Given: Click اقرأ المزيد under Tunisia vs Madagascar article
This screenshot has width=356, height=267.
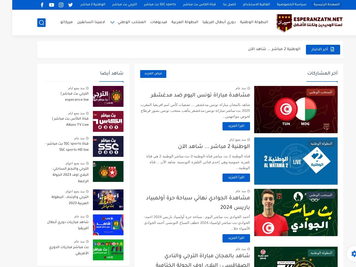Looking at the screenshot, I should tap(236, 126).
